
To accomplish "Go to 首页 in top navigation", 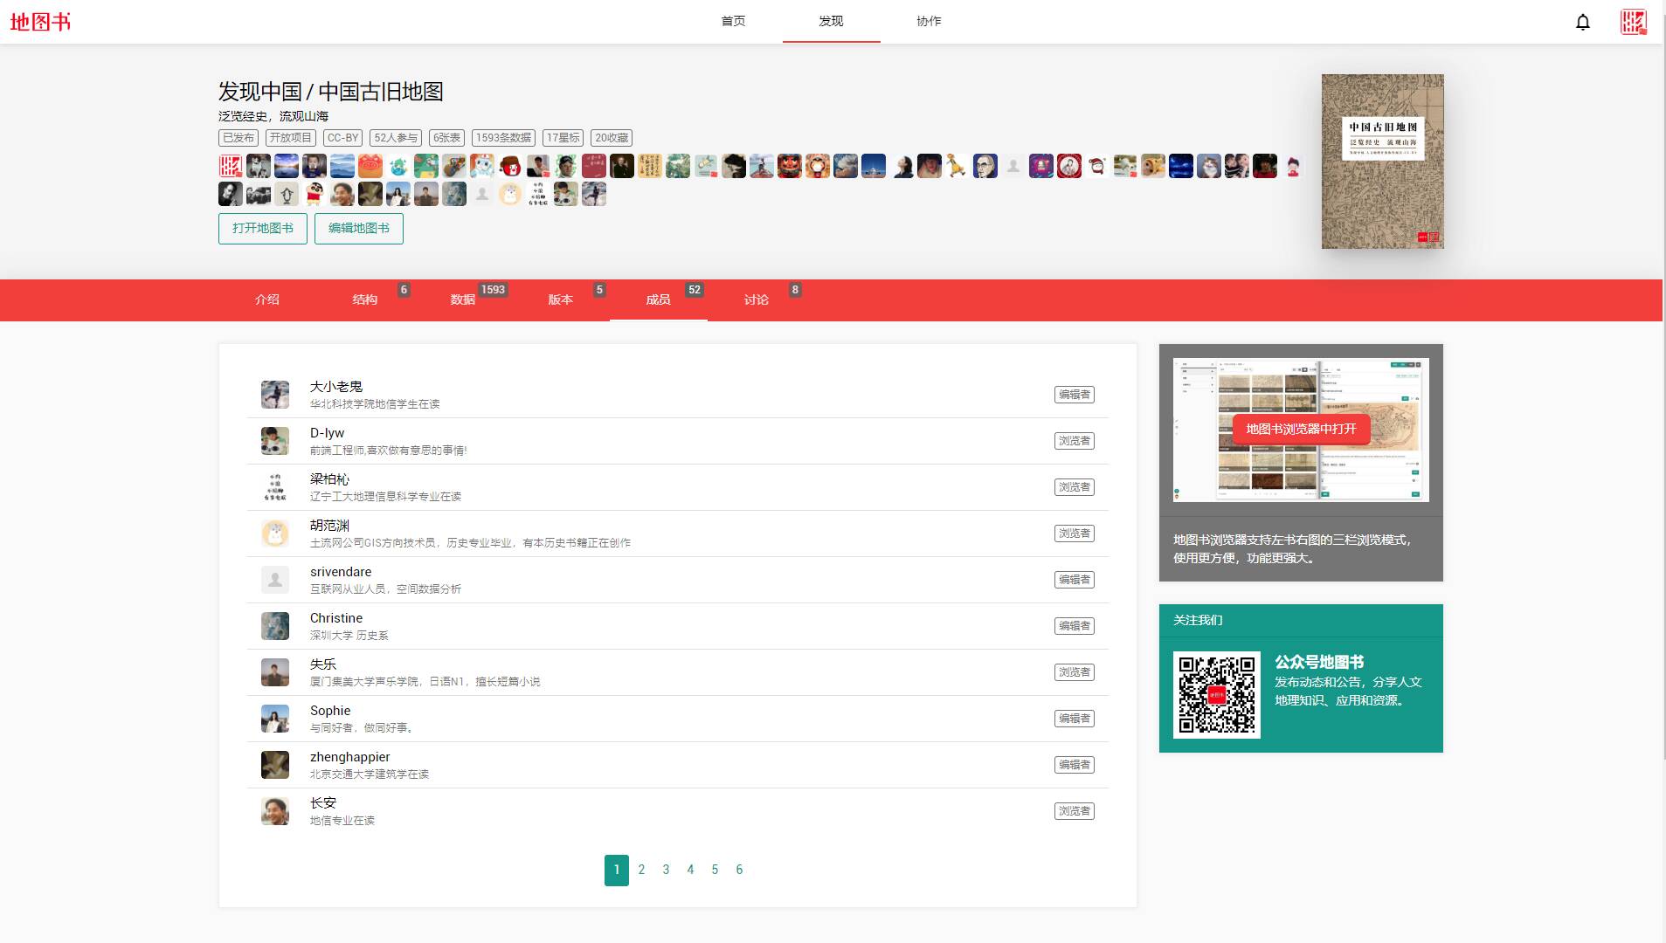I will coord(733,21).
